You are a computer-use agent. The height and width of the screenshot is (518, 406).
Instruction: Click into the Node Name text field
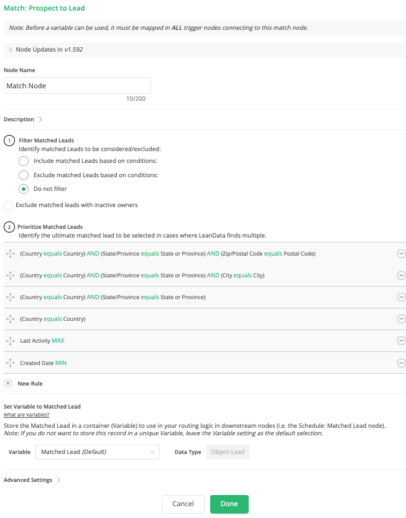(x=77, y=86)
